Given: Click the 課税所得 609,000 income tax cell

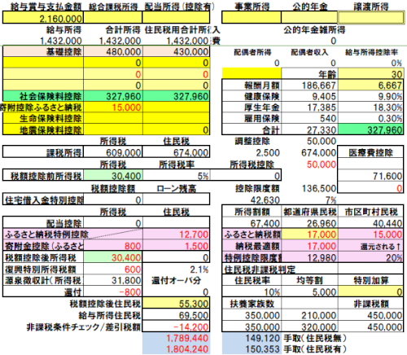Looking at the screenshot, I should (x=113, y=152).
